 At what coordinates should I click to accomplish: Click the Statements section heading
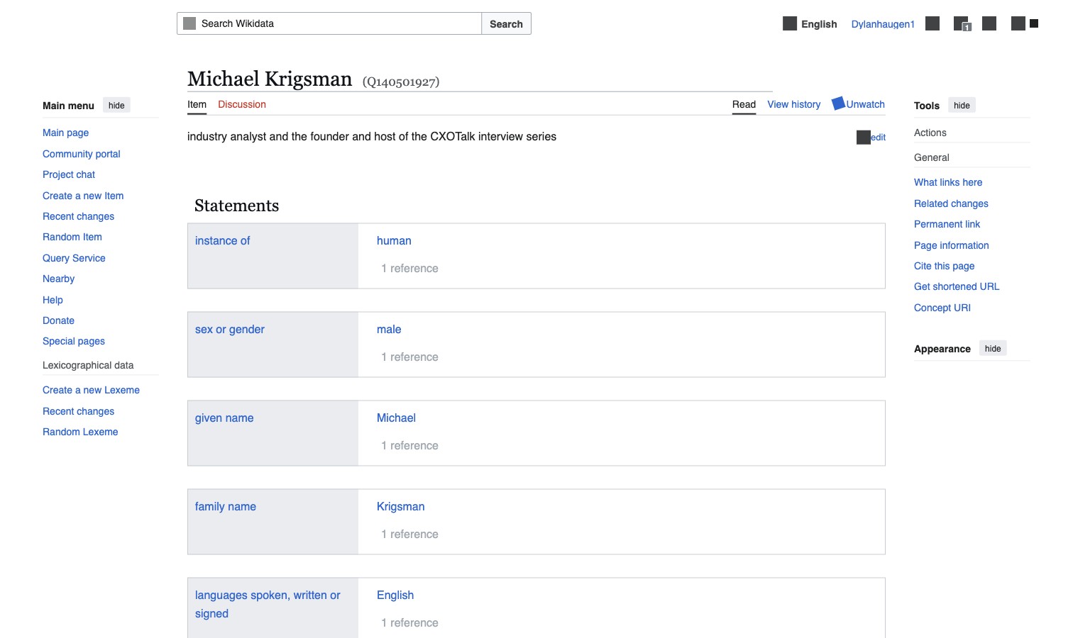(236, 206)
